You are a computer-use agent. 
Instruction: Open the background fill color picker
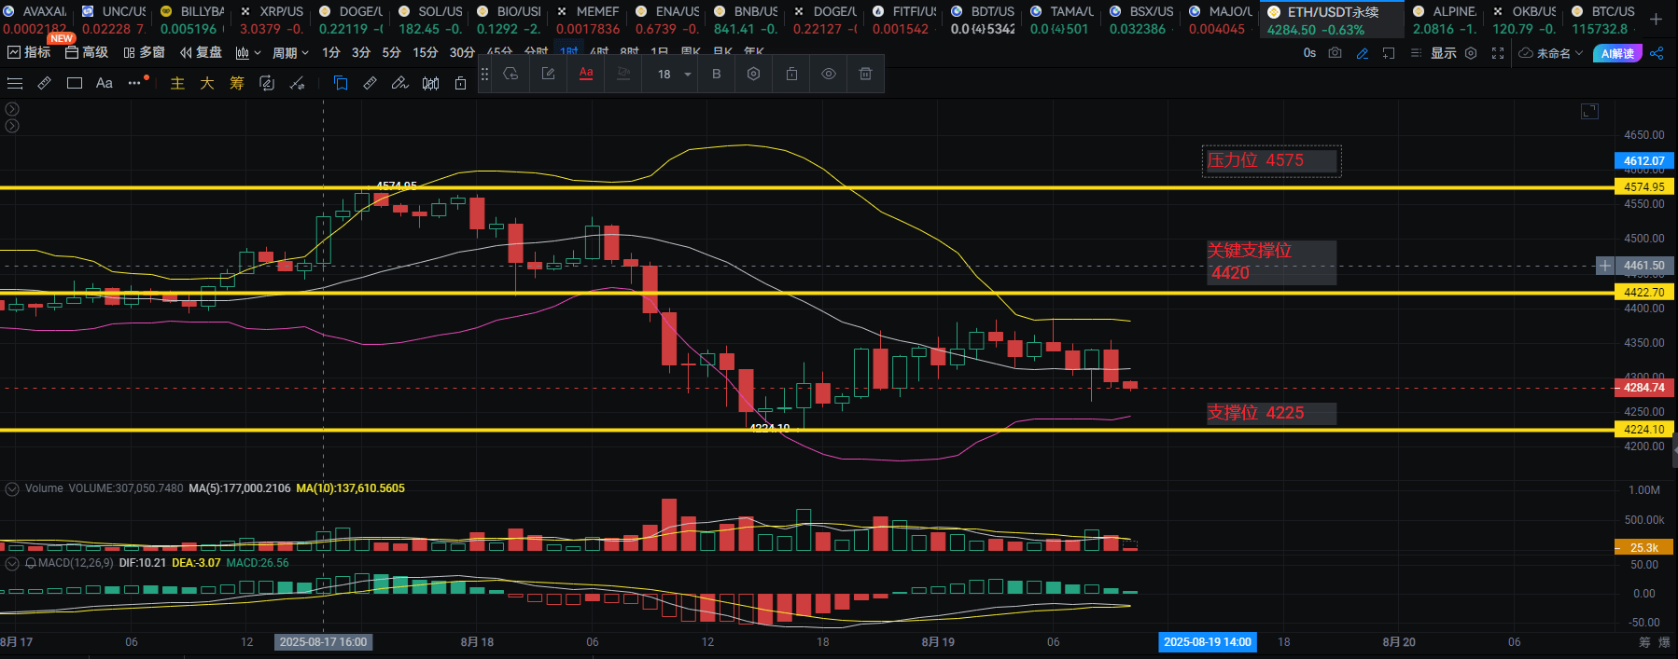tap(623, 74)
